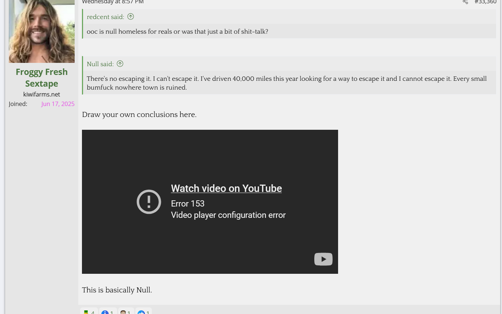Jump to redcent's original post arrow
This screenshot has width=502, height=314.
pos(131,16)
